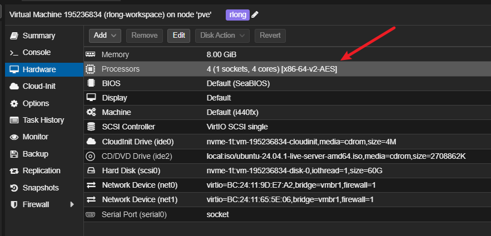Click the Machine gears icon
Viewport: 491px width, 236px height.
91,112
